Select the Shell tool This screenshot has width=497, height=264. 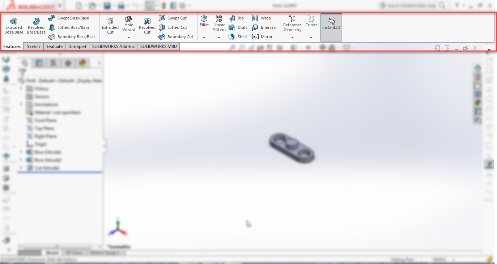[238, 36]
